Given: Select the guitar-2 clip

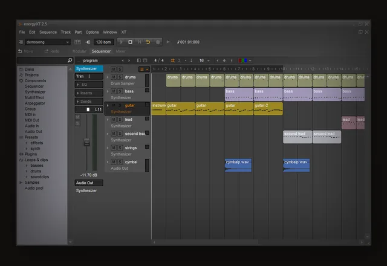Looking at the screenshot, I should point(268,109).
